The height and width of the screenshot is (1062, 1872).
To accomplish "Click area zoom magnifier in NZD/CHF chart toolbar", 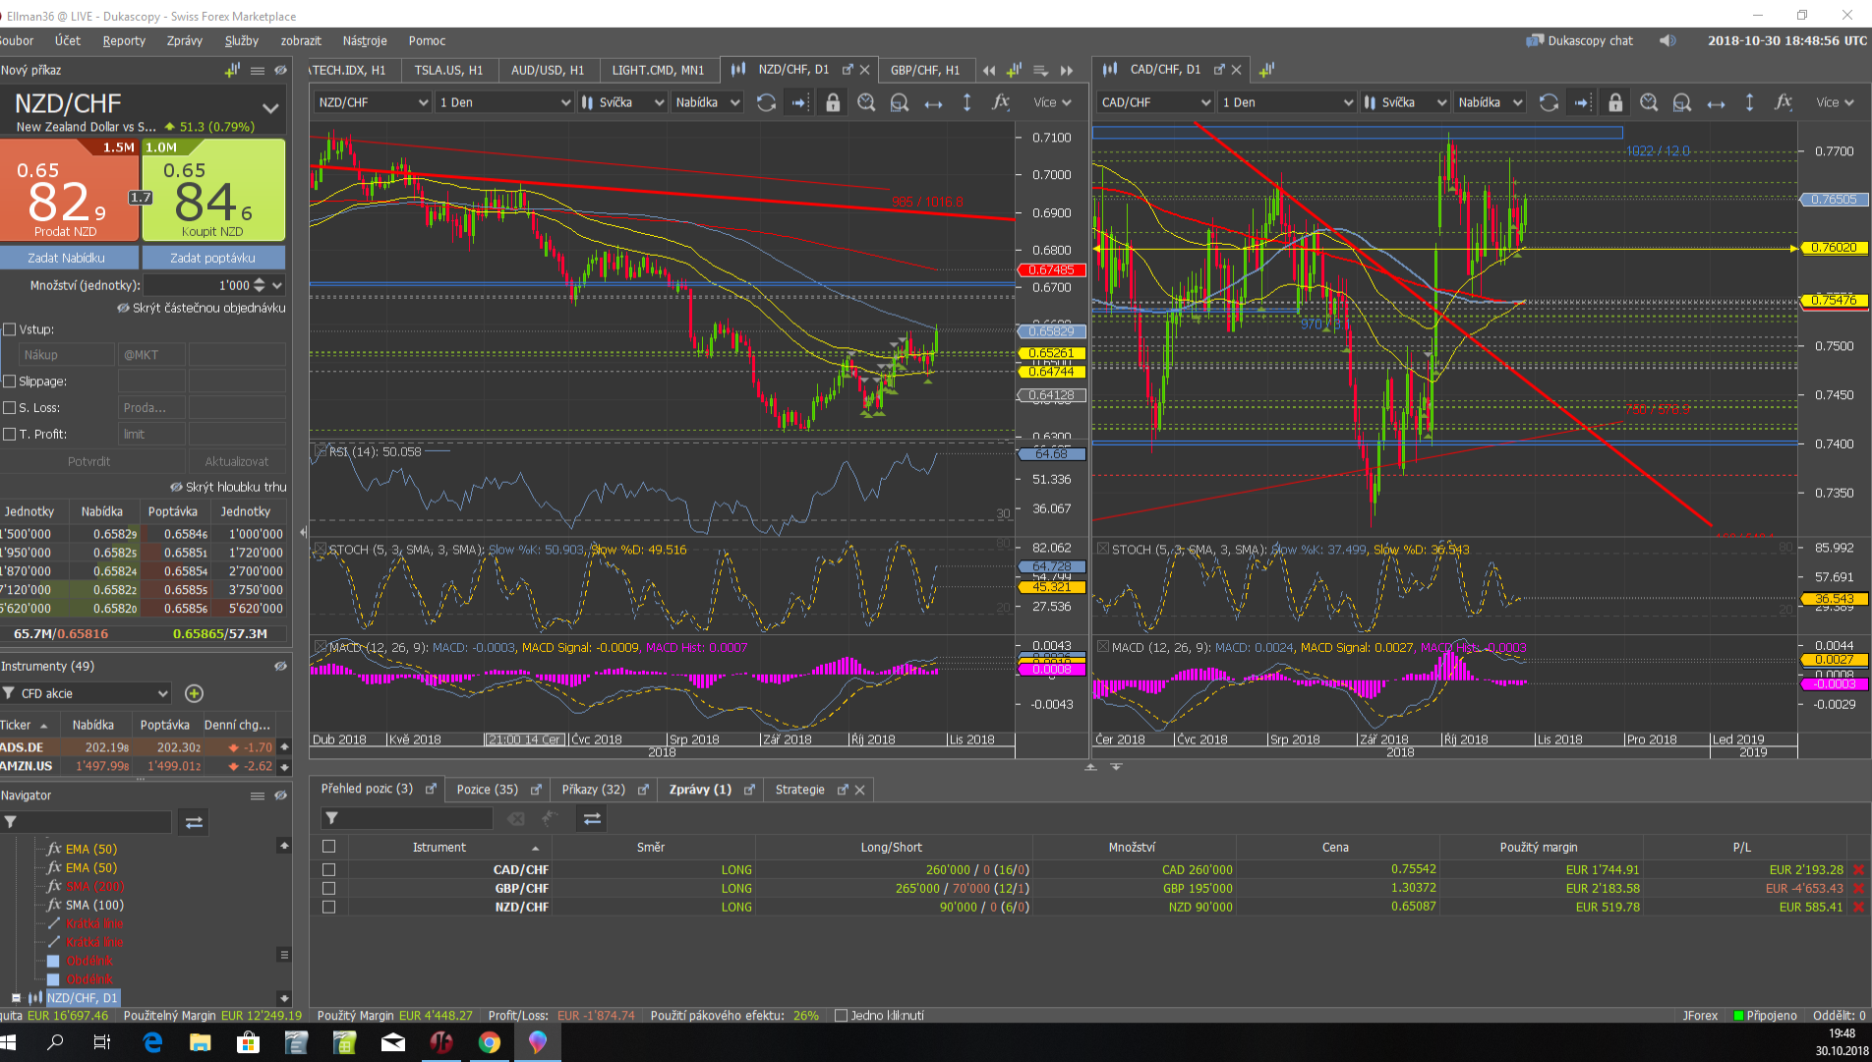I will click(900, 102).
